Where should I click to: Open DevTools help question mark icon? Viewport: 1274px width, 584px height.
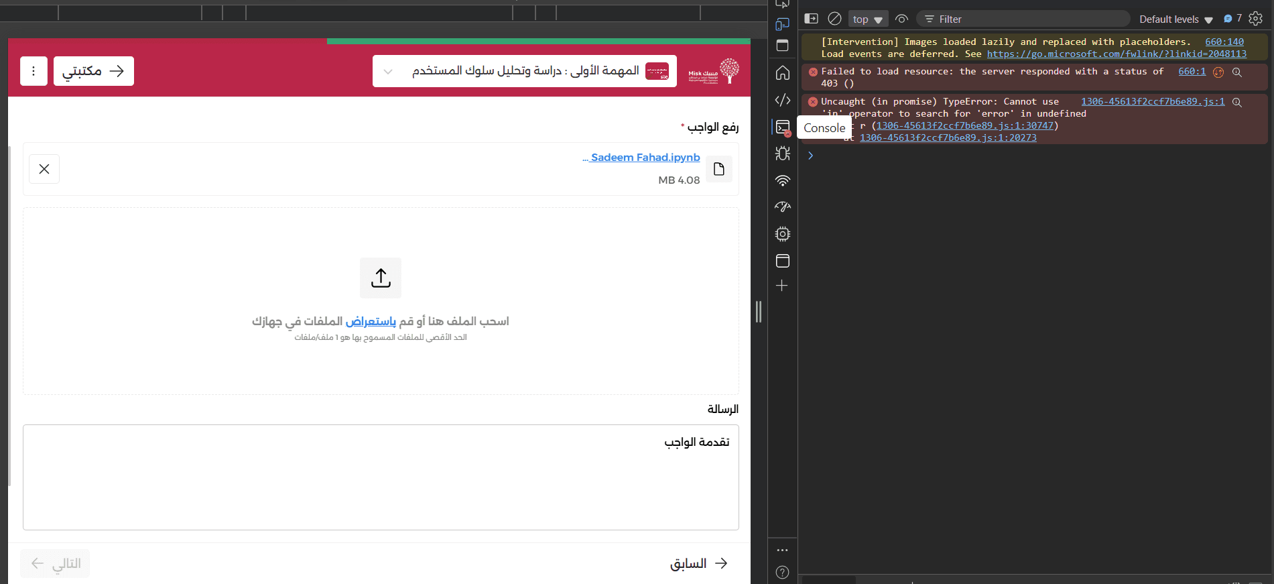(782, 572)
